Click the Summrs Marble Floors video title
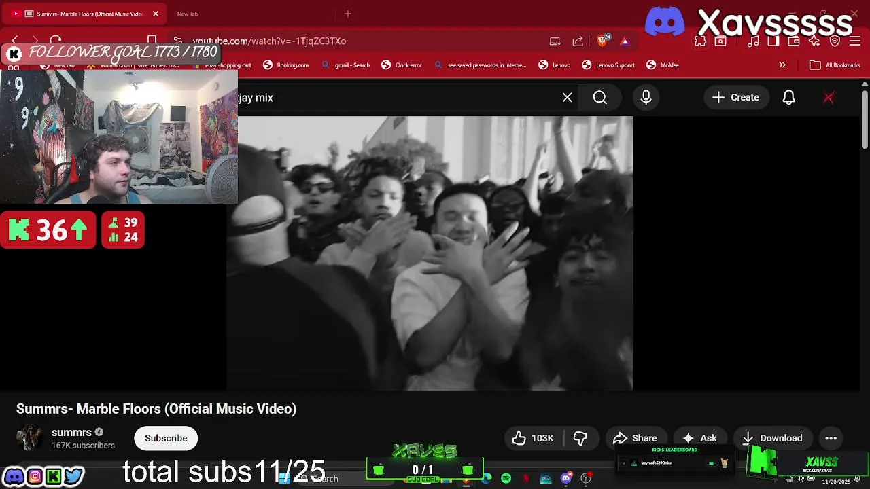This screenshot has height=489, width=870. pyautogui.click(x=156, y=409)
